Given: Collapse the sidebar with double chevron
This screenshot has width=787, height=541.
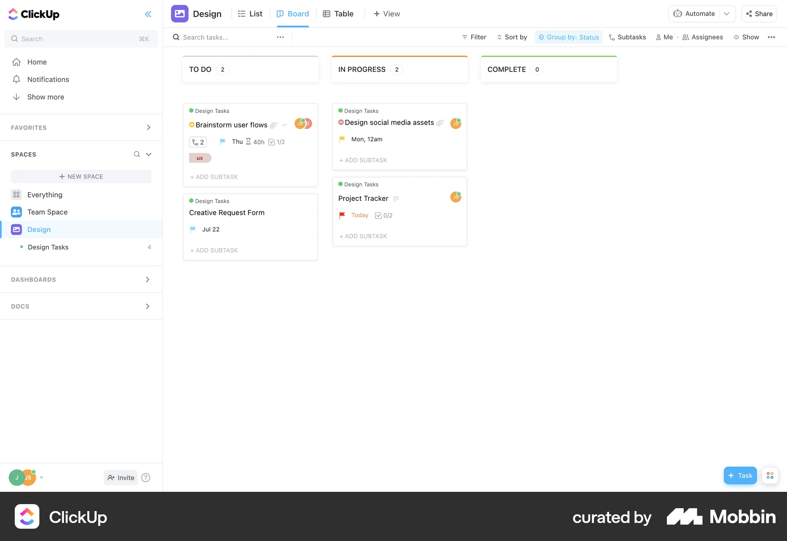Looking at the screenshot, I should click(x=148, y=14).
